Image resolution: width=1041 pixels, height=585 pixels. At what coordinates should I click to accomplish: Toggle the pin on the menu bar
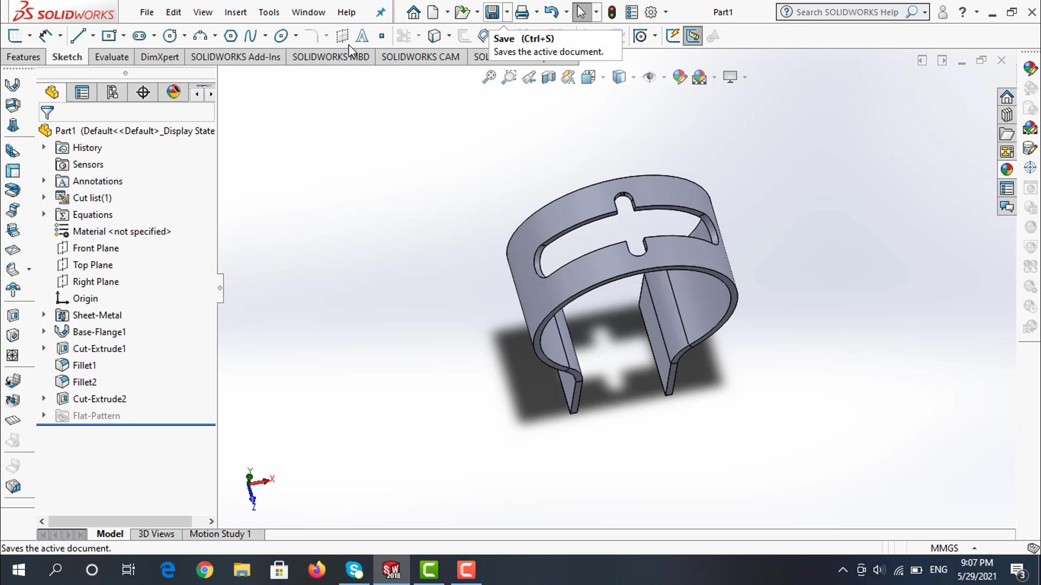pos(381,12)
